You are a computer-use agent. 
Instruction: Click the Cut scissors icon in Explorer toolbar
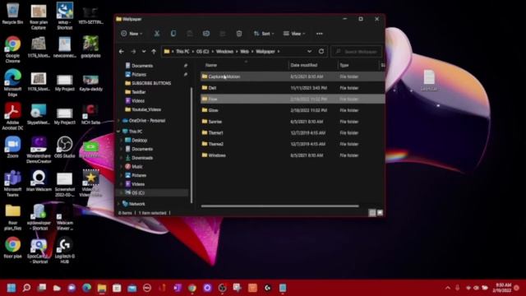[157, 34]
